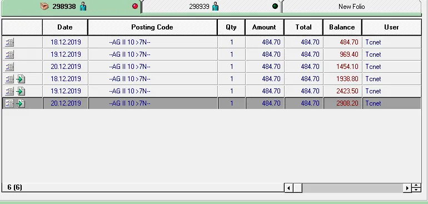Click grid icon in row with balance 1454.10
Image resolution: width=428 pixels, height=204 pixels.
point(9,67)
